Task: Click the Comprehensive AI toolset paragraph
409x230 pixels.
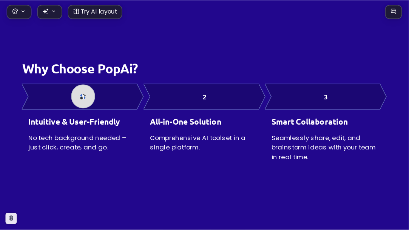Action: (x=198, y=143)
